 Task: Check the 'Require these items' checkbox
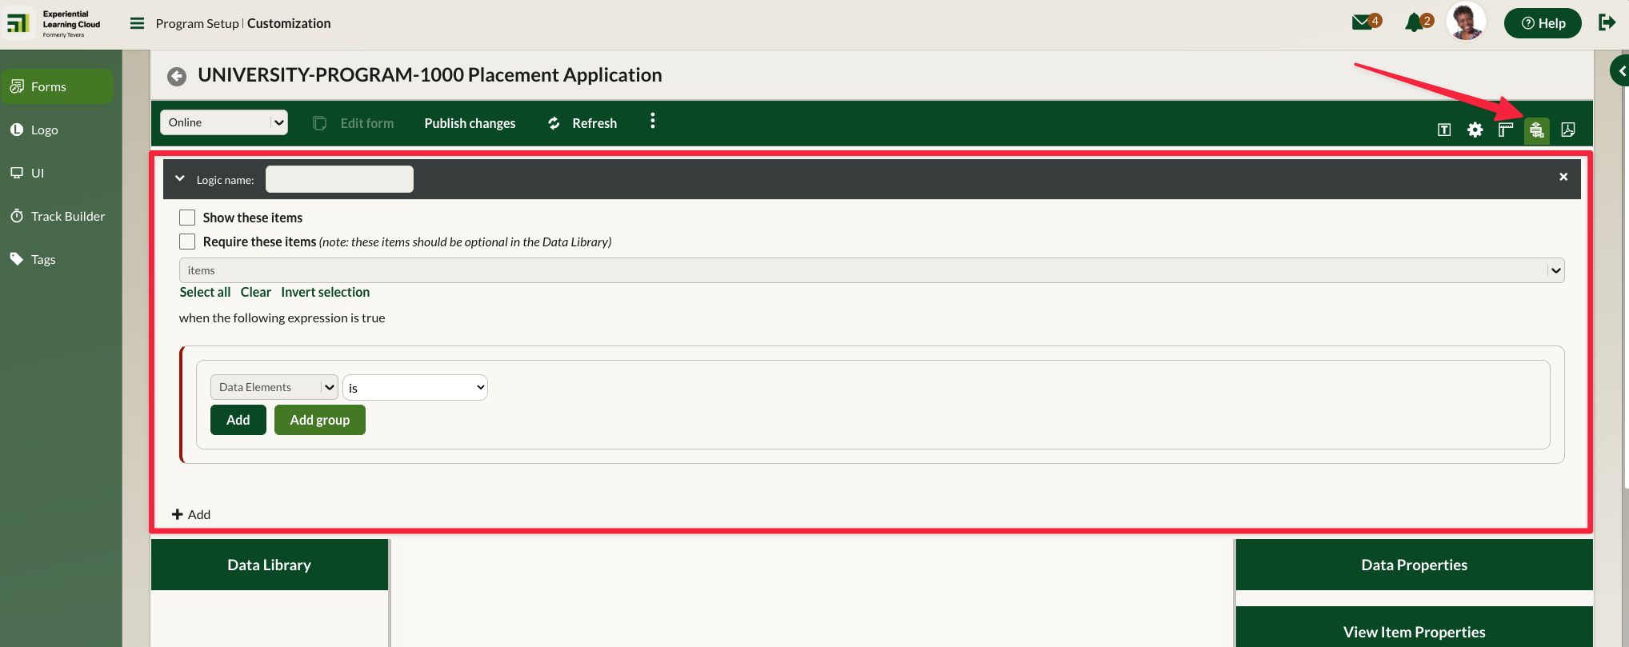187,242
